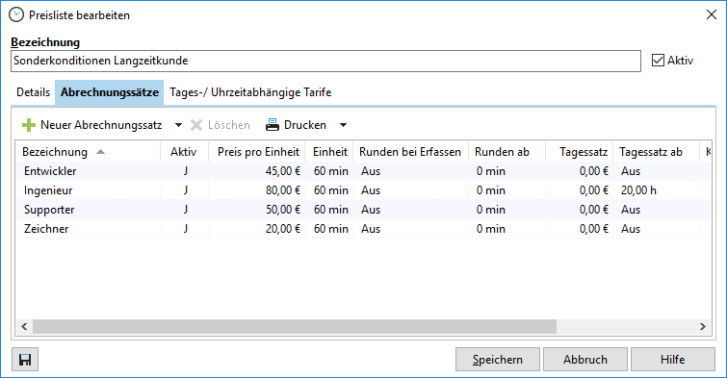This screenshot has height=378, width=727.
Task: Click the scroll right arrow
Action: (x=702, y=327)
